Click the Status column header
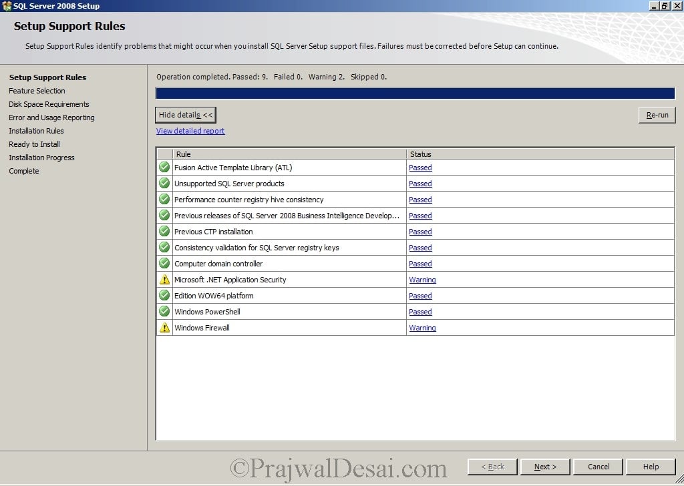This screenshot has height=486, width=684. tap(540, 154)
